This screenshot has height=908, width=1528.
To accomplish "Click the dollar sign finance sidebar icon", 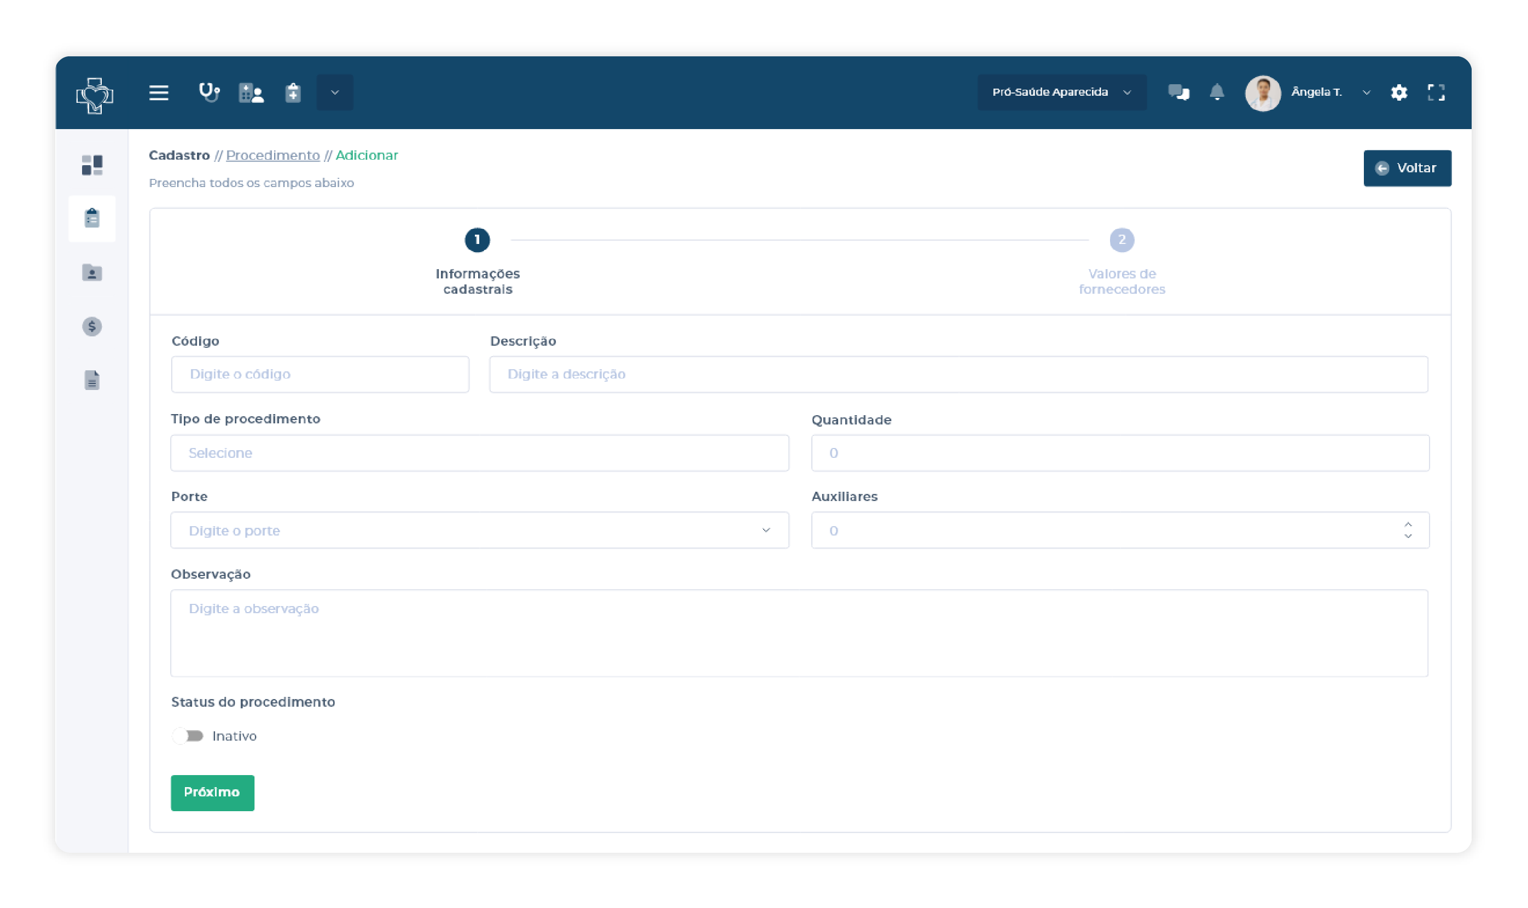I will click(x=92, y=326).
